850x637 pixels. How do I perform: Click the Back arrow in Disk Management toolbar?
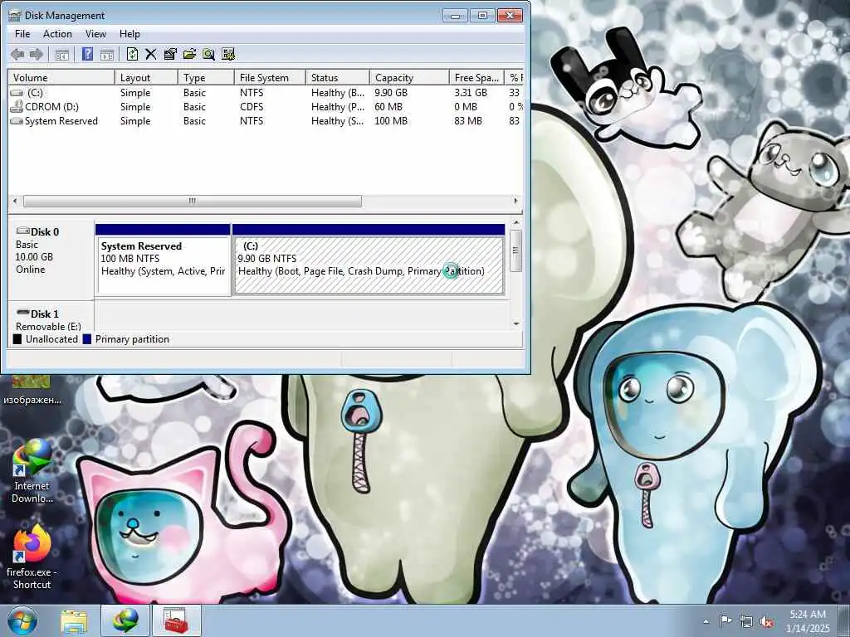(17, 54)
